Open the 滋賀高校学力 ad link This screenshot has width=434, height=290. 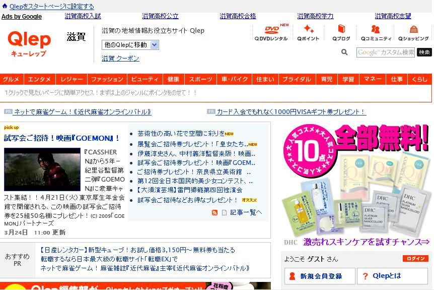(315, 16)
